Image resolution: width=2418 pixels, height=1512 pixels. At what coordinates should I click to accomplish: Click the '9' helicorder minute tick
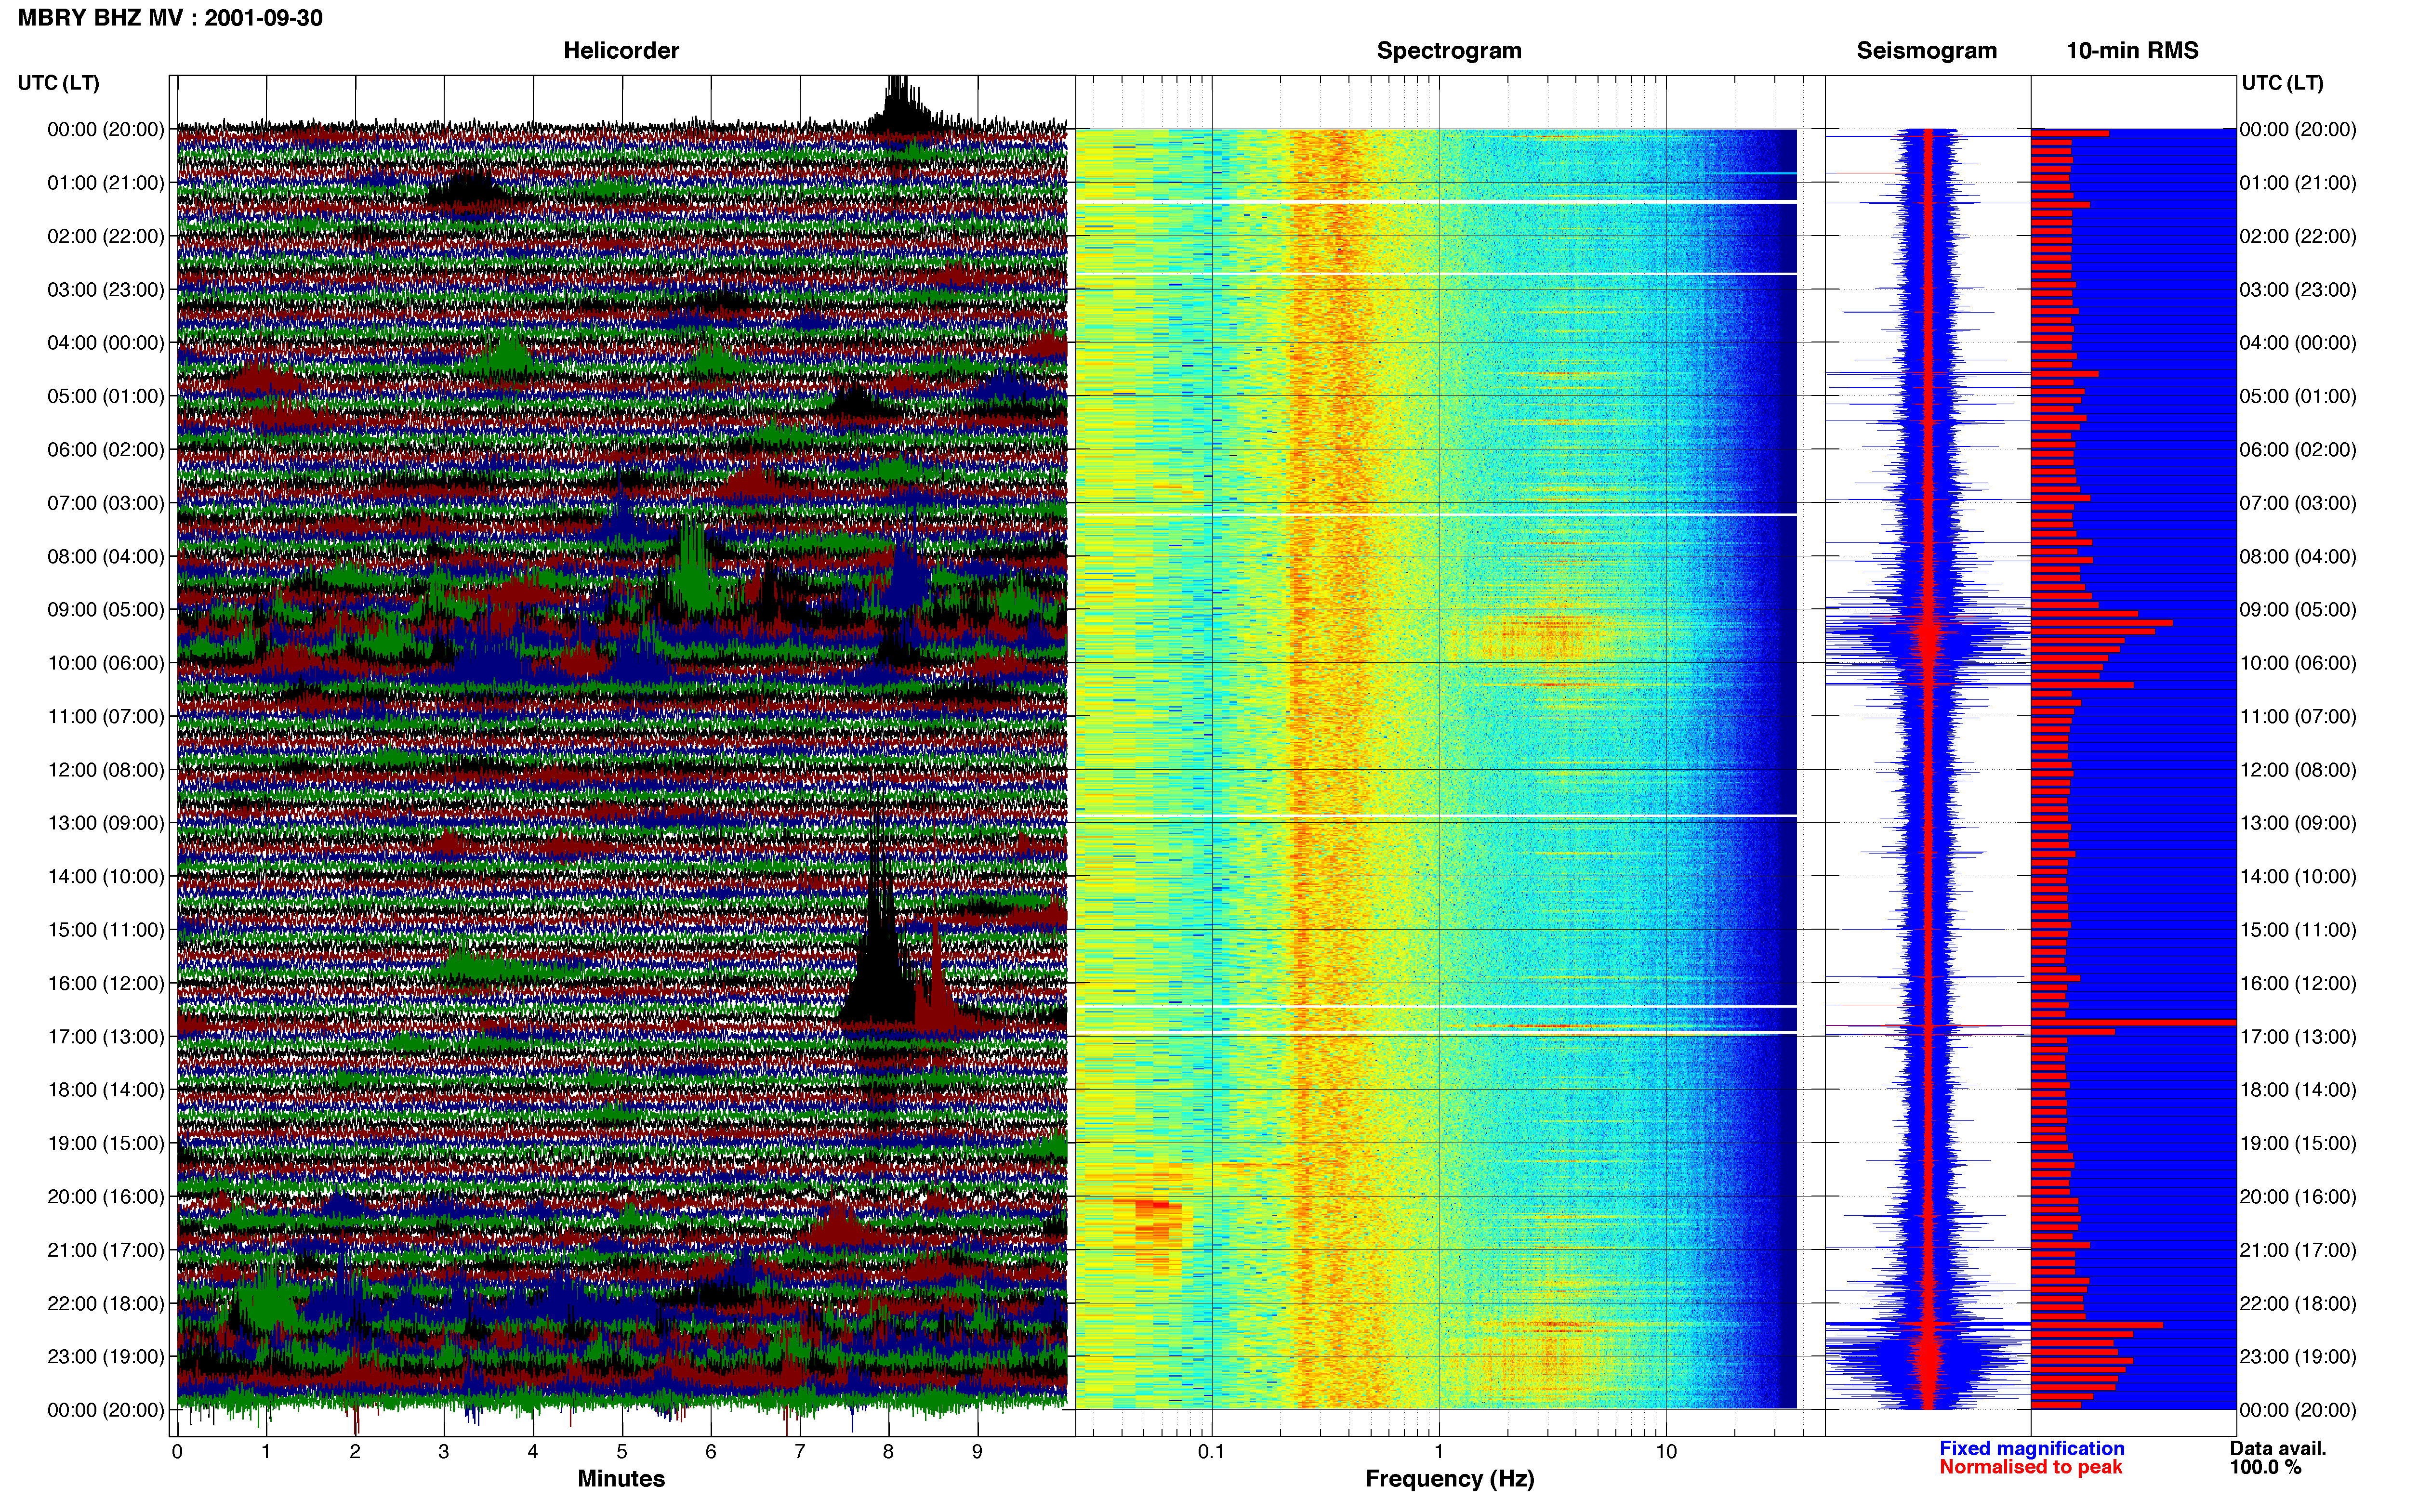[977, 1452]
